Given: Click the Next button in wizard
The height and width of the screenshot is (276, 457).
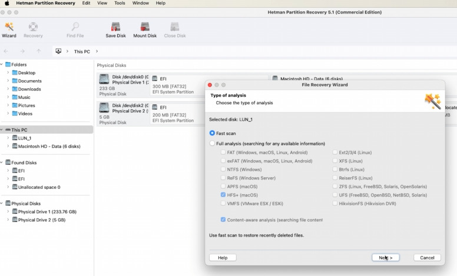Looking at the screenshot, I should (385, 258).
